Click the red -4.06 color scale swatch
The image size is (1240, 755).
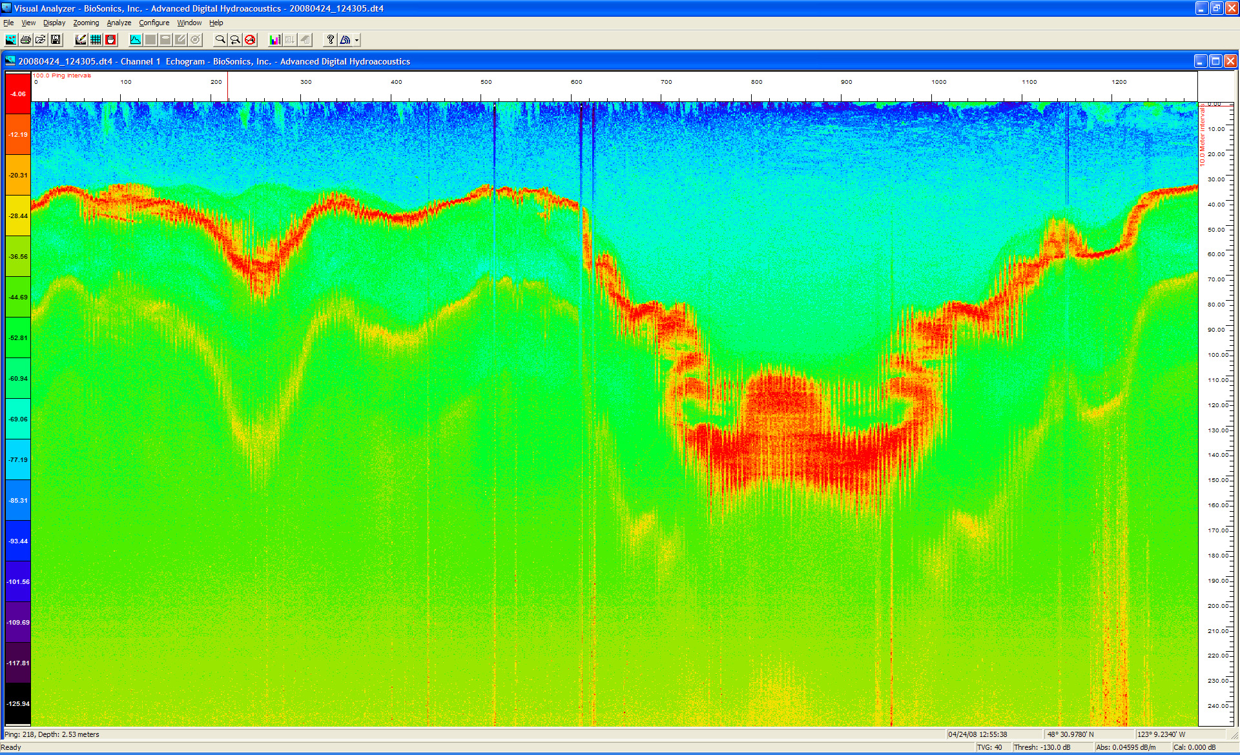tap(18, 94)
